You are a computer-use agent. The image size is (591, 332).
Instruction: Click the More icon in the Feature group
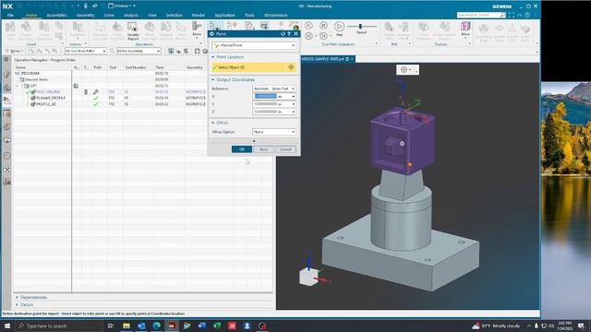[x=465, y=29]
